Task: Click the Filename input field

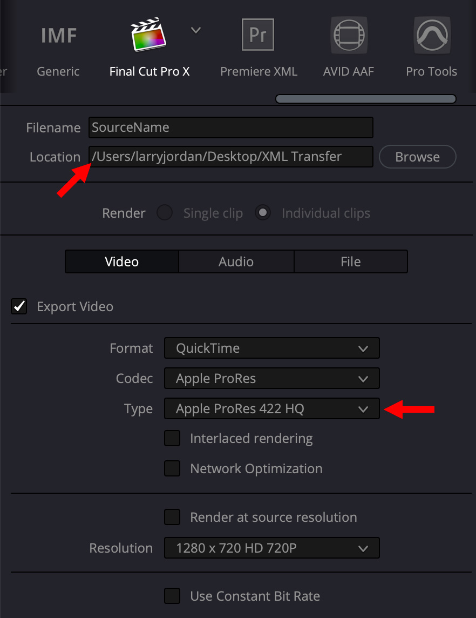Action: [x=230, y=127]
